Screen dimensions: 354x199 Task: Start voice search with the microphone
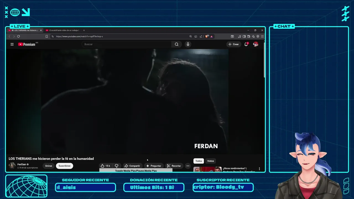click(x=188, y=44)
